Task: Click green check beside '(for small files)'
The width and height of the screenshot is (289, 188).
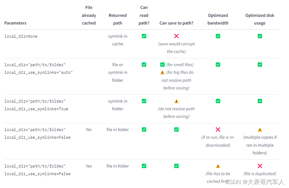Action: [162, 65]
